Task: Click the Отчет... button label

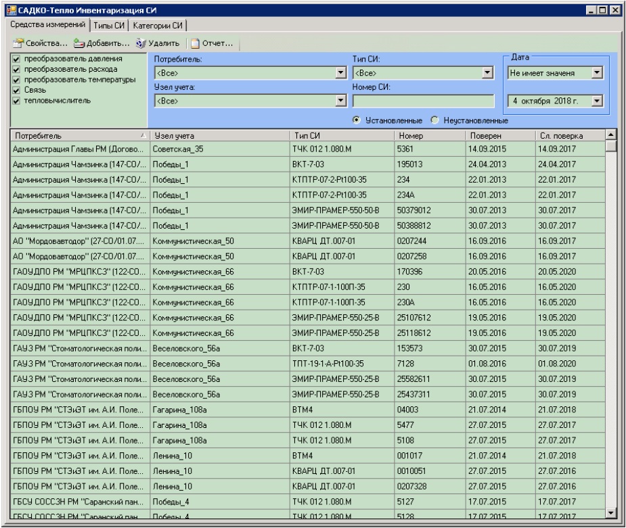Action: point(217,43)
